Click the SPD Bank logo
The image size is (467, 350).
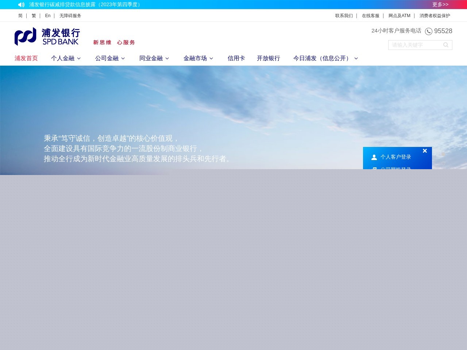click(46, 36)
